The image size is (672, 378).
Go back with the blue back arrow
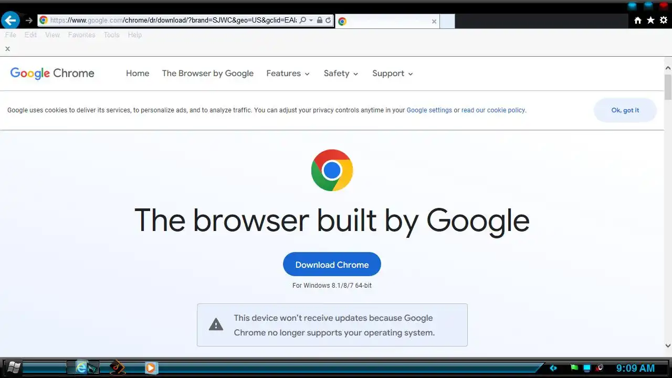(10, 20)
